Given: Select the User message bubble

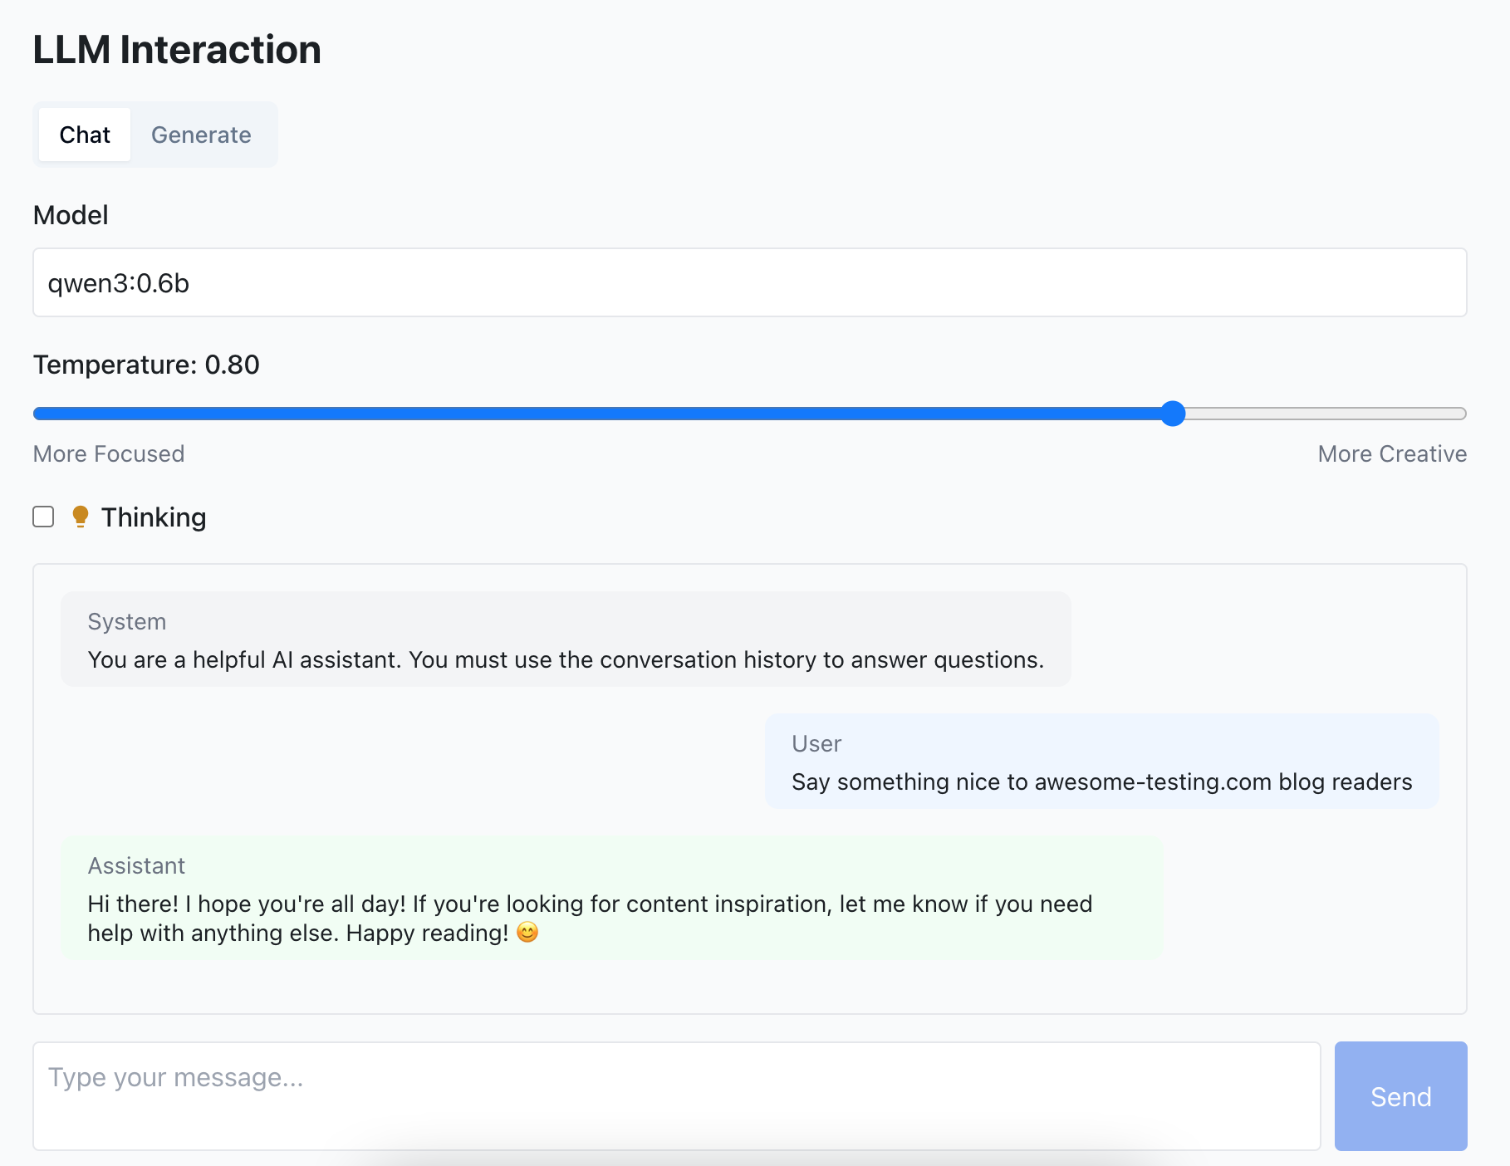Looking at the screenshot, I should point(1101,762).
